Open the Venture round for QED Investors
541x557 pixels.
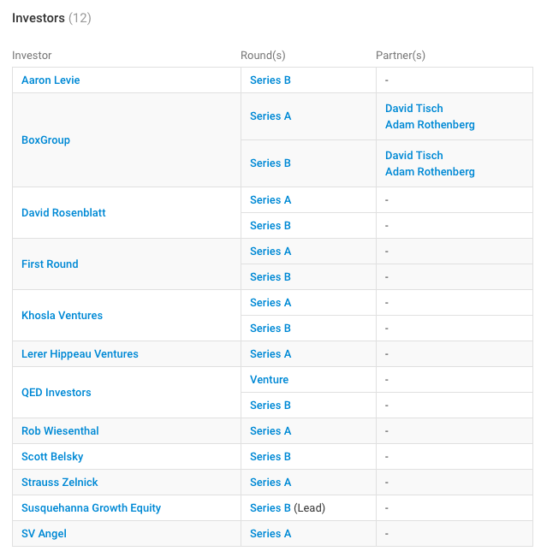(x=269, y=380)
